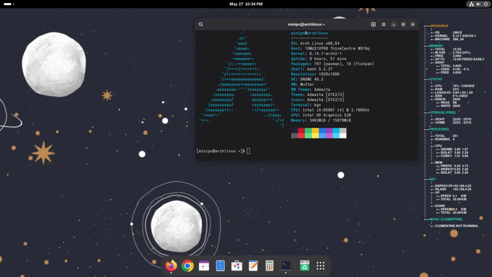Click the 'CPU: Intel i5-6500T' line

click(330, 110)
